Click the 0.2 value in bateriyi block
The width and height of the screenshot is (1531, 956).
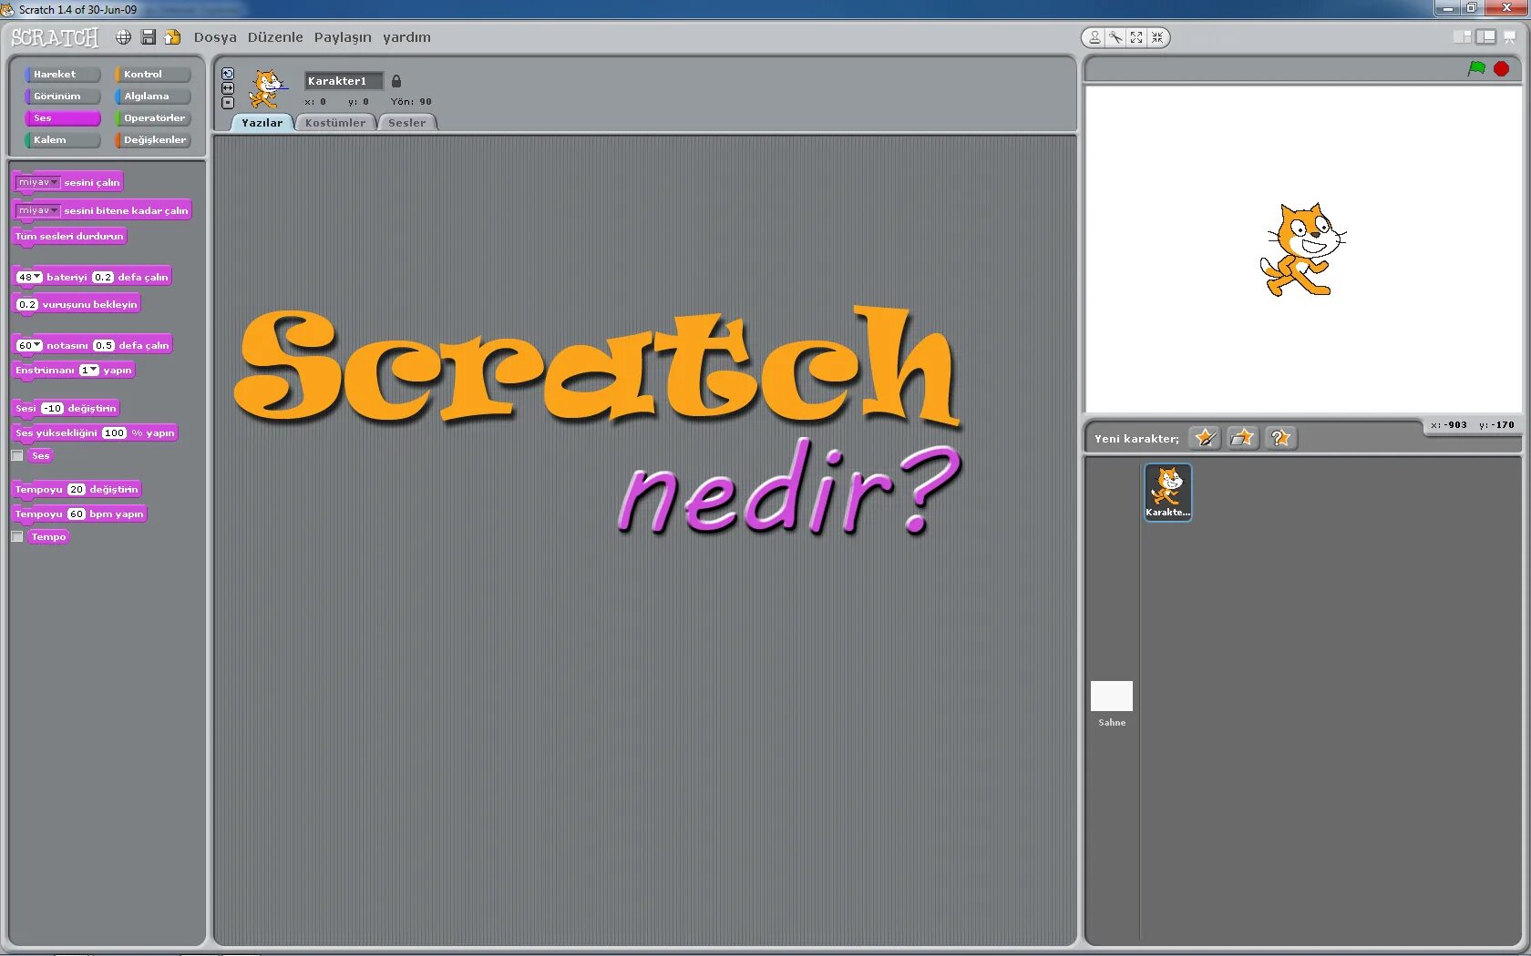click(103, 278)
